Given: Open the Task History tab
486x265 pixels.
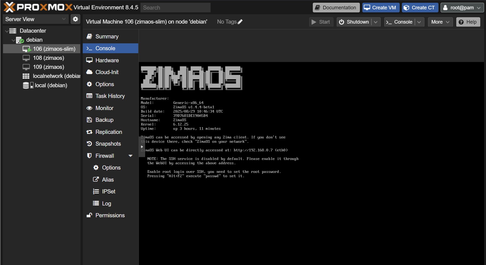Looking at the screenshot, I should [x=110, y=96].
